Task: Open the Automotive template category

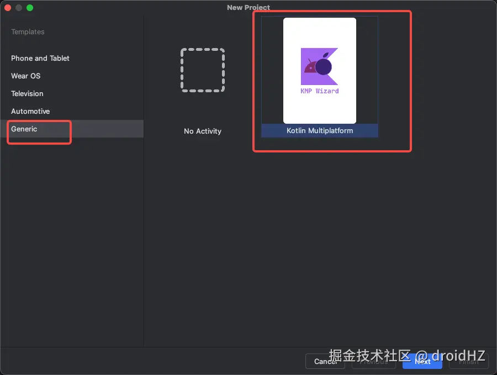Action: [x=30, y=111]
